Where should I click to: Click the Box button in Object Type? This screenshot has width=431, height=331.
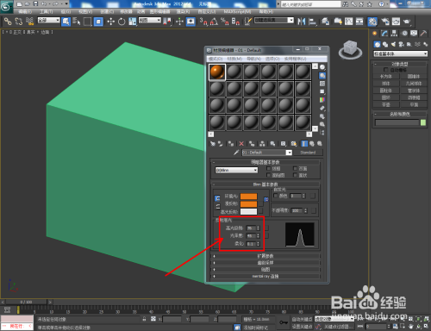click(386, 77)
